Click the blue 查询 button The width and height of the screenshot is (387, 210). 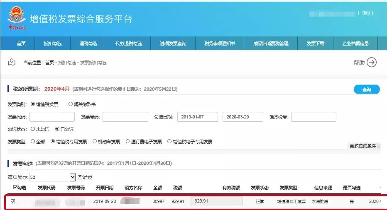pyautogui.click(x=367, y=89)
